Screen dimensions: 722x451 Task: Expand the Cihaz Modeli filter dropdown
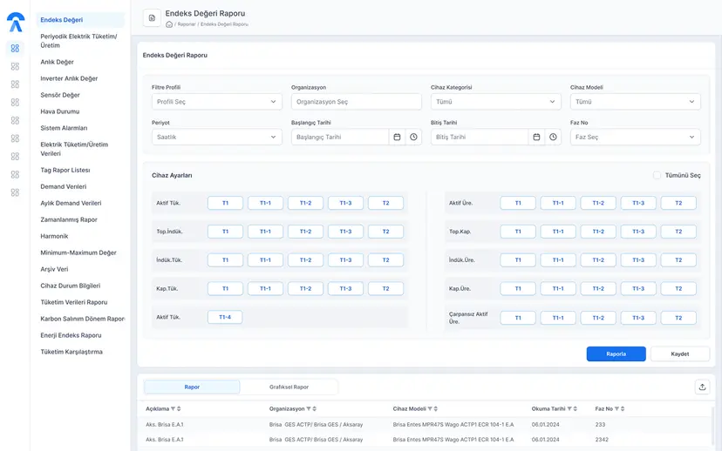pyautogui.click(x=636, y=102)
